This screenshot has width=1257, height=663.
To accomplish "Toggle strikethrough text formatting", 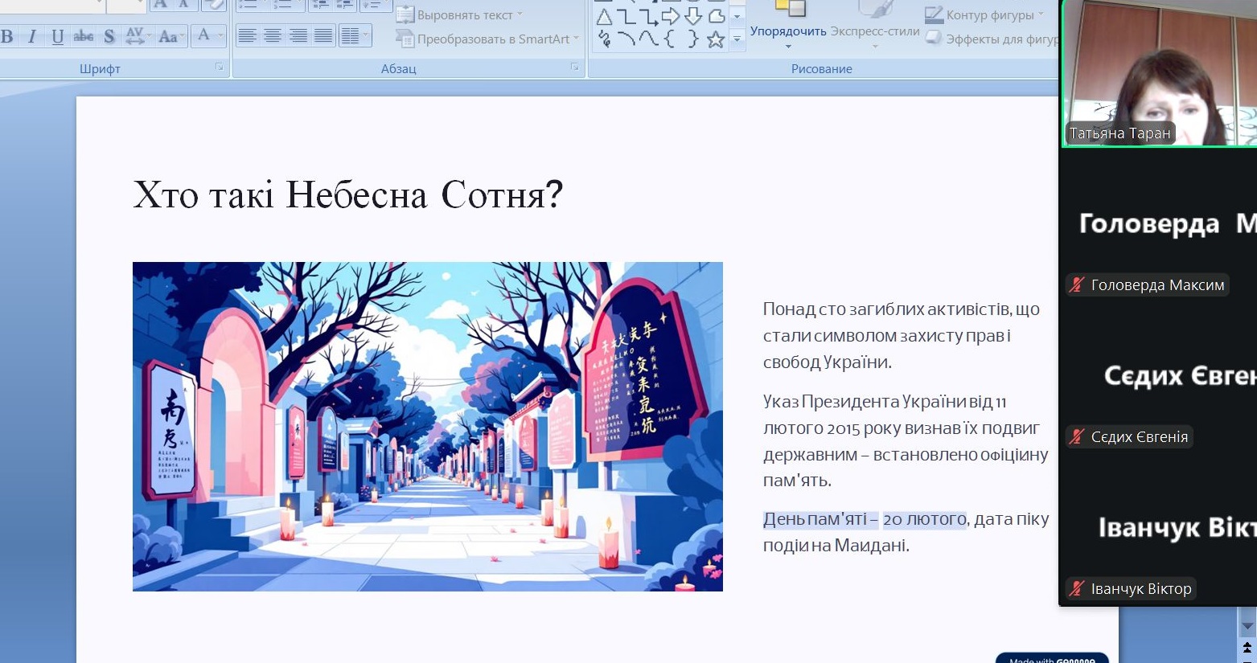I will [x=83, y=36].
